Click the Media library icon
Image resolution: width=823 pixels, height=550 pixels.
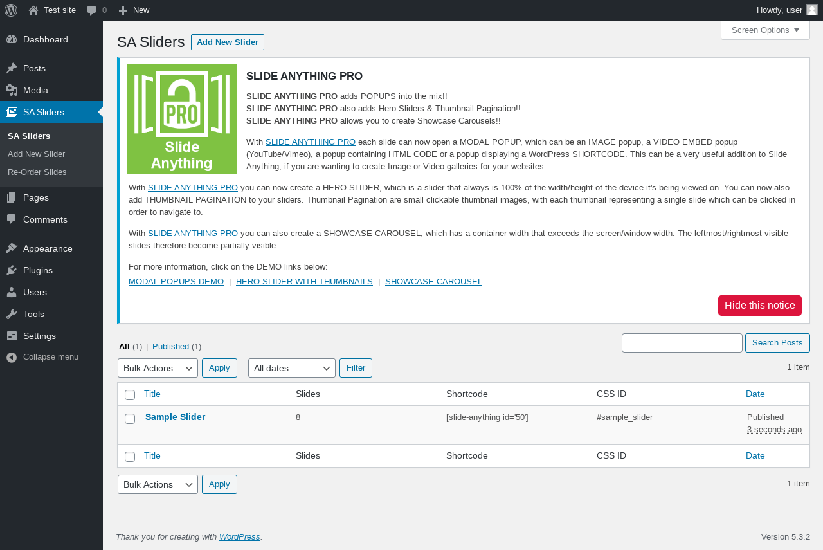pyautogui.click(x=12, y=90)
